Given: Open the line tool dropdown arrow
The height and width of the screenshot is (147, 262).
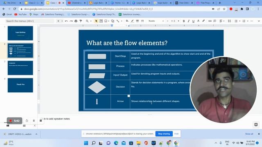Looking at the screenshot, I should 122,21.
